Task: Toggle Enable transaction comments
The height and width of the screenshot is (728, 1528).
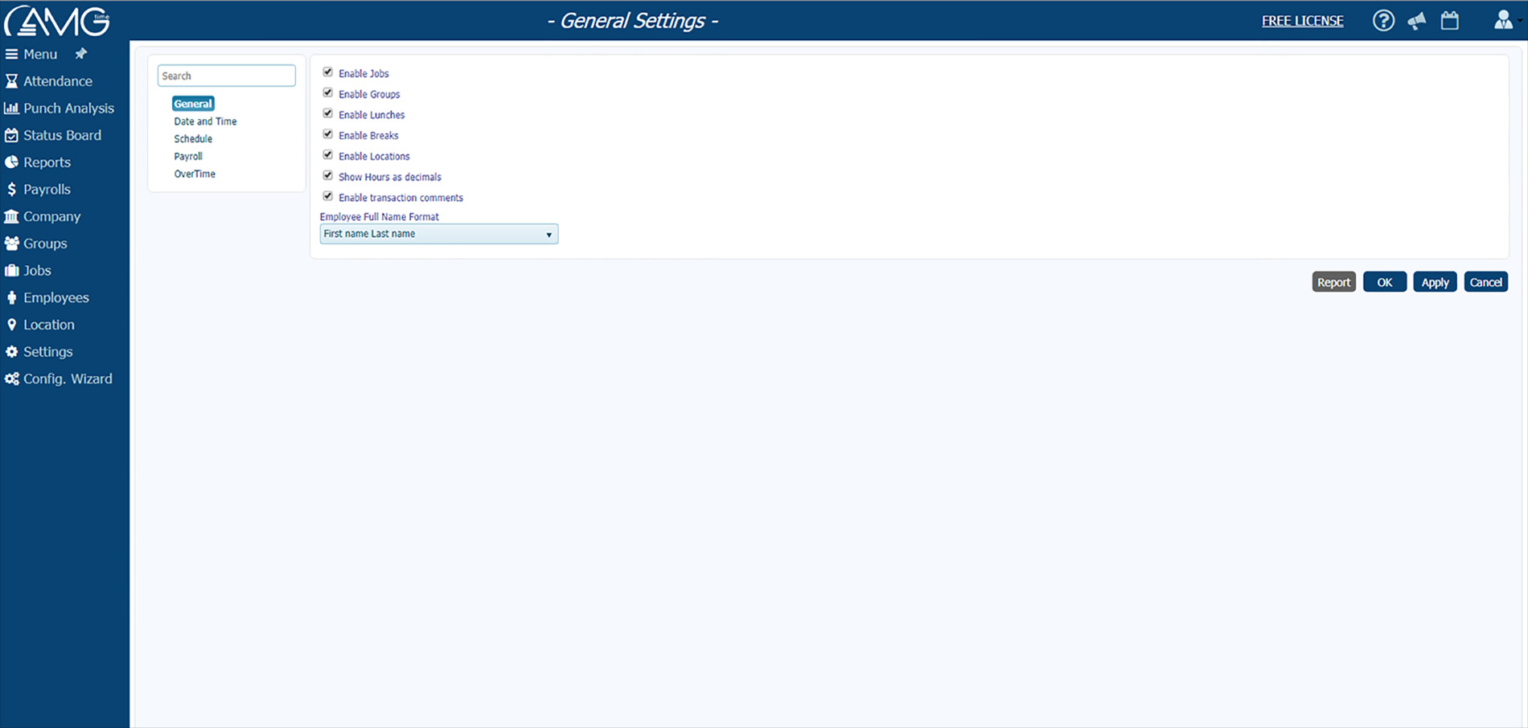Action: pos(327,196)
